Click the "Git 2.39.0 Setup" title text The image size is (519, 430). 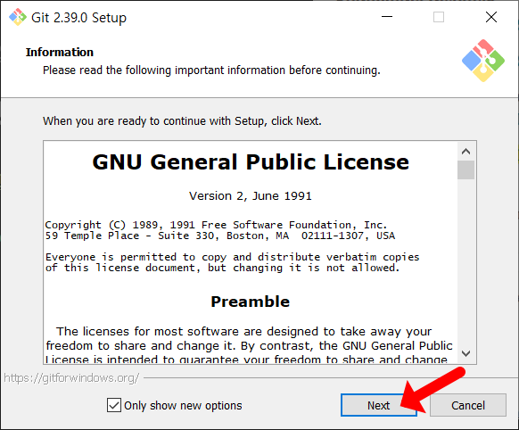pyautogui.click(x=78, y=18)
